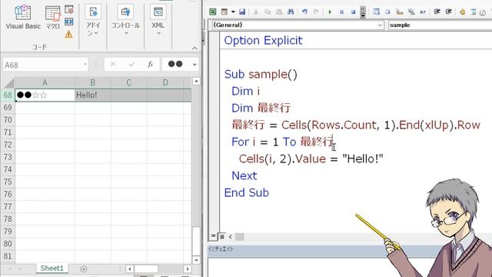Screen dimensions: 492x277
Task: Select column D header
Action: (x=165, y=82)
